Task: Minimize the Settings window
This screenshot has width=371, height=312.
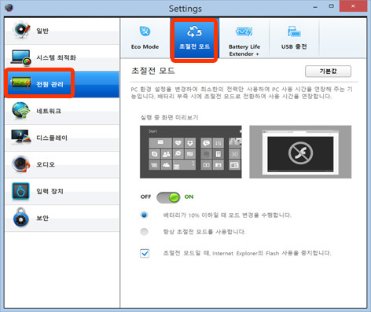Action: (x=315, y=7)
